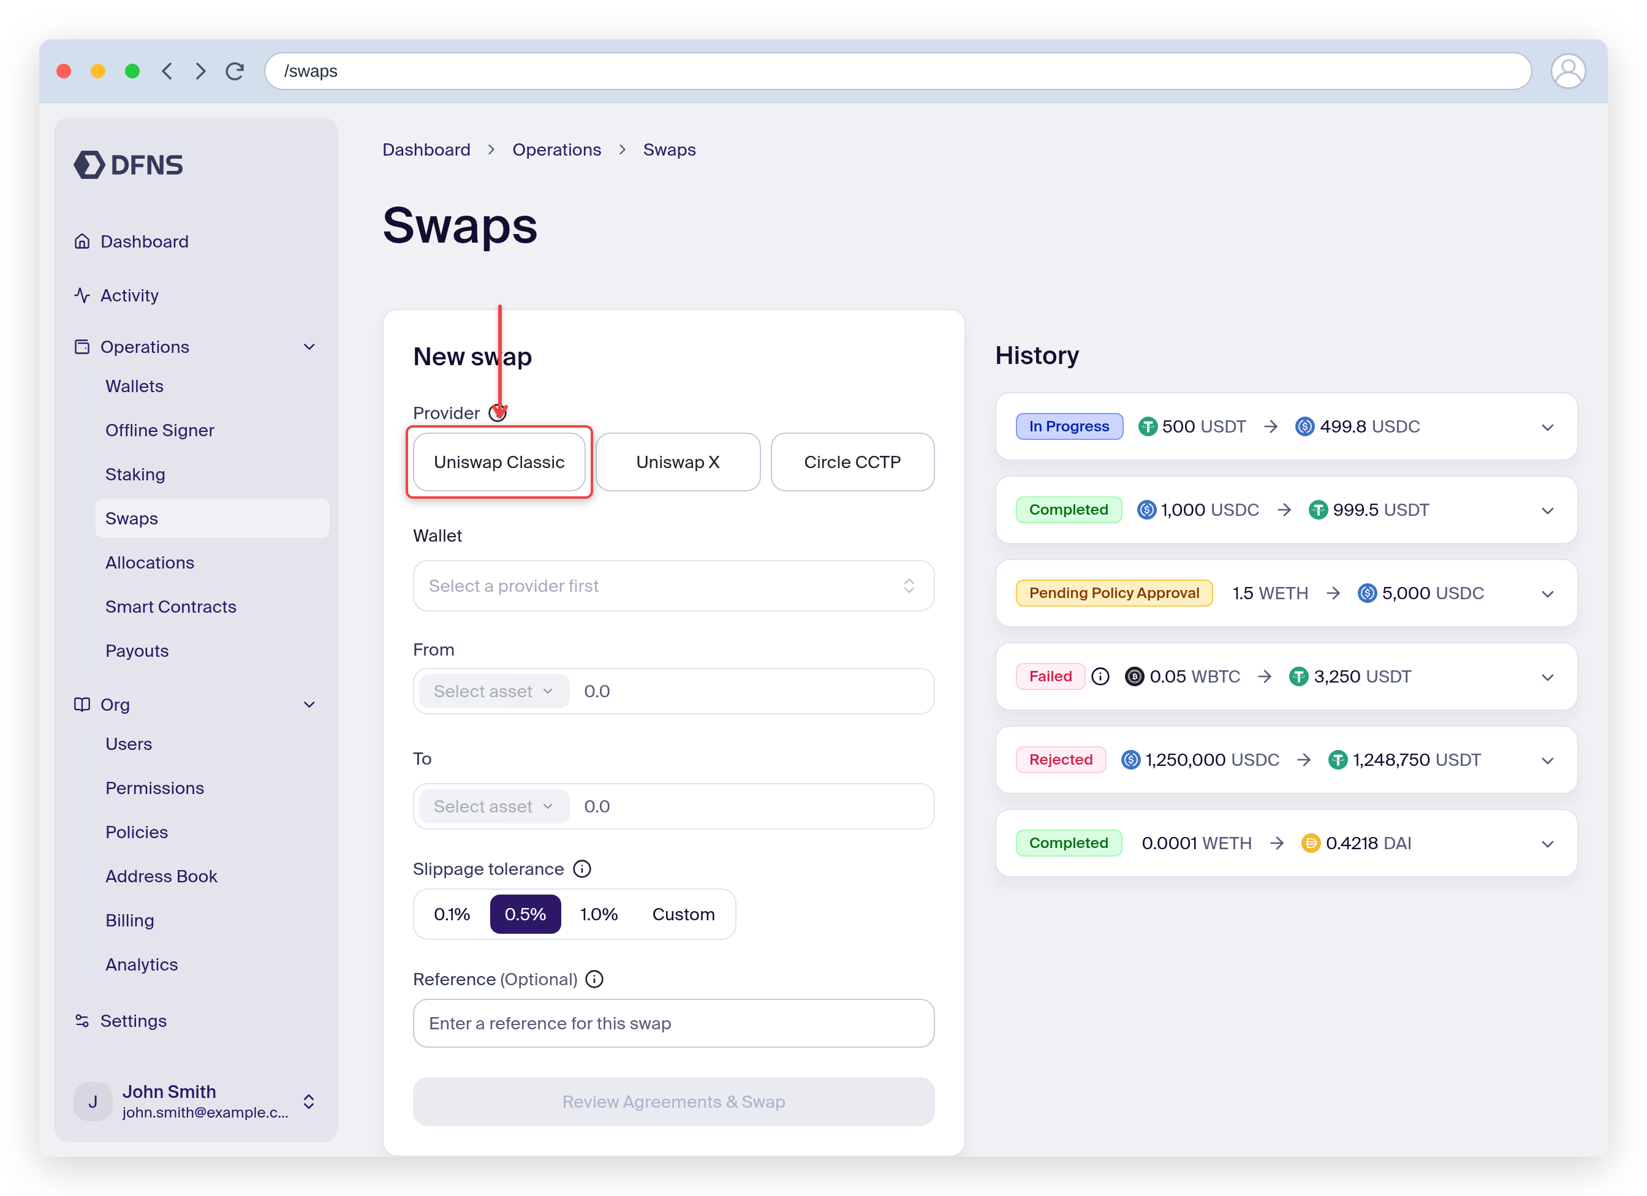Click the Reference info icon
1647x1196 pixels.
pos(594,979)
